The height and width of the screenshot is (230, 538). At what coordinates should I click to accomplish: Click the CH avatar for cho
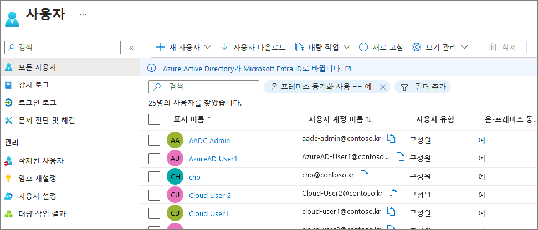coord(175,176)
